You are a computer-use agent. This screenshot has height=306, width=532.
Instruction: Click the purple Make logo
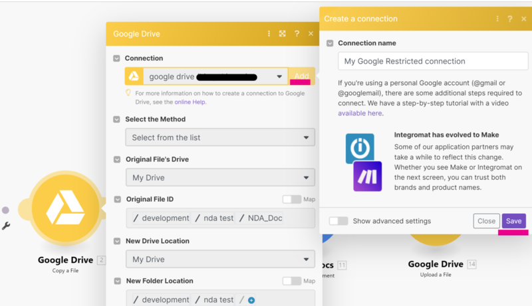tap(368, 177)
